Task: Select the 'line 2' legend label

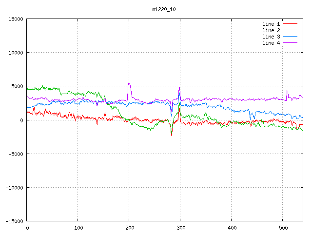Action: (271, 30)
